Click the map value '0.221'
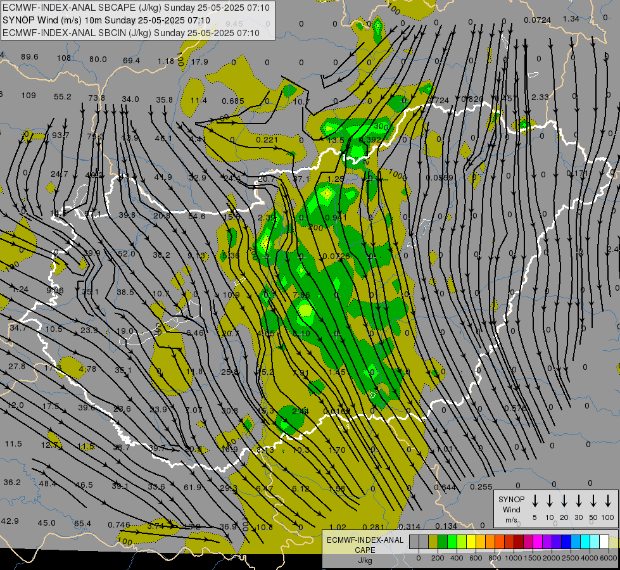The image size is (620, 570). [x=267, y=139]
